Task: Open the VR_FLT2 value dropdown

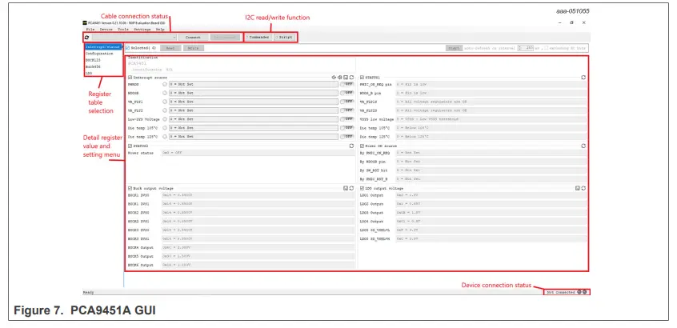Action: [x=254, y=110]
